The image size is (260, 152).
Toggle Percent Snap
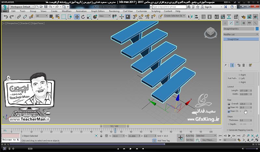[147, 17]
